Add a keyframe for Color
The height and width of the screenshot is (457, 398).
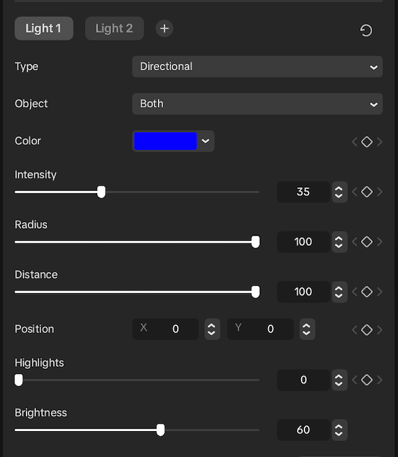tap(367, 142)
